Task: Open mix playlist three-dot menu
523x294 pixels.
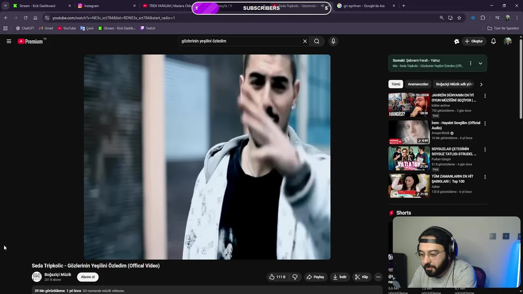Action: coord(470,63)
